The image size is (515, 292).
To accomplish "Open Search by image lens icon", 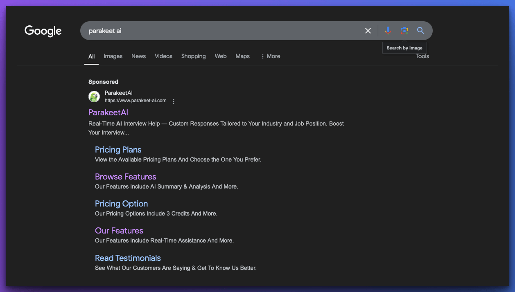I will 404,31.
